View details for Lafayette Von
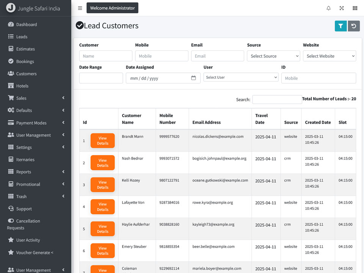The image size is (364, 273). pyautogui.click(x=103, y=207)
